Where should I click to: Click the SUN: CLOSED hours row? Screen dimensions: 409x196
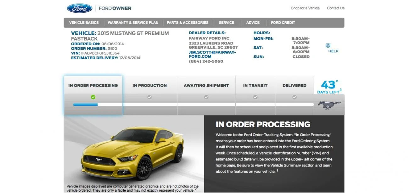point(282,57)
